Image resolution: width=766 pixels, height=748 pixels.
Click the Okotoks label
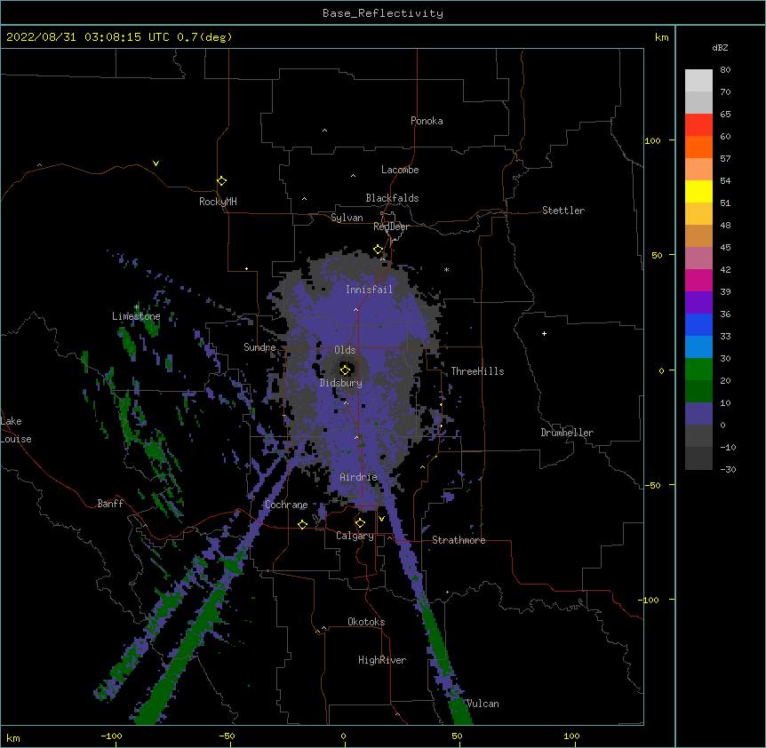(366, 622)
